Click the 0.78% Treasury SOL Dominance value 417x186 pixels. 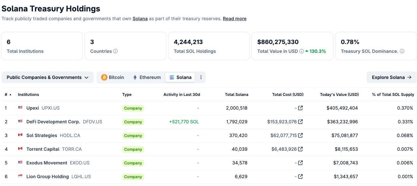350,42
